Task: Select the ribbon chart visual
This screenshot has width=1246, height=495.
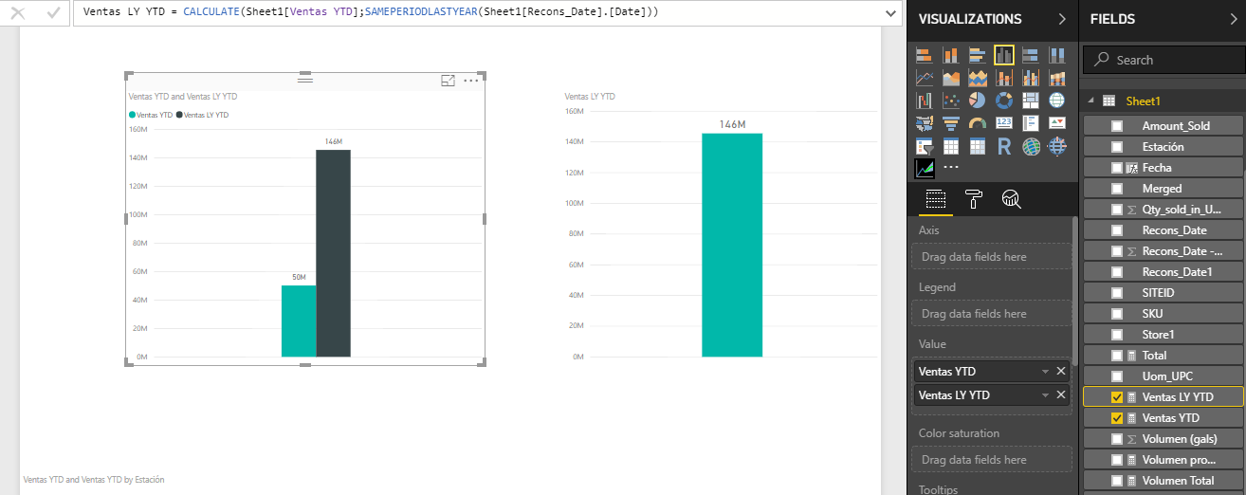Action: click(1057, 78)
